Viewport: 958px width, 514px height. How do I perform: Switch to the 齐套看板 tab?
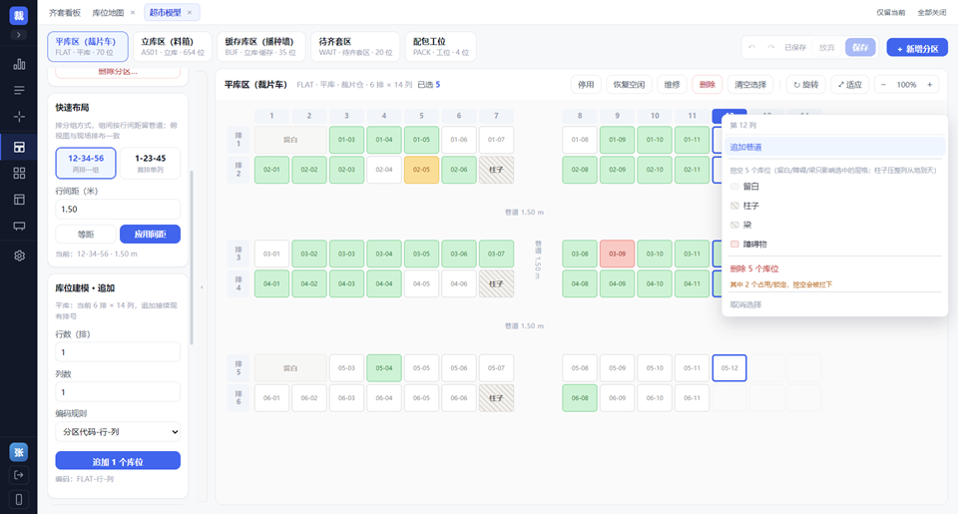click(x=65, y=12)
